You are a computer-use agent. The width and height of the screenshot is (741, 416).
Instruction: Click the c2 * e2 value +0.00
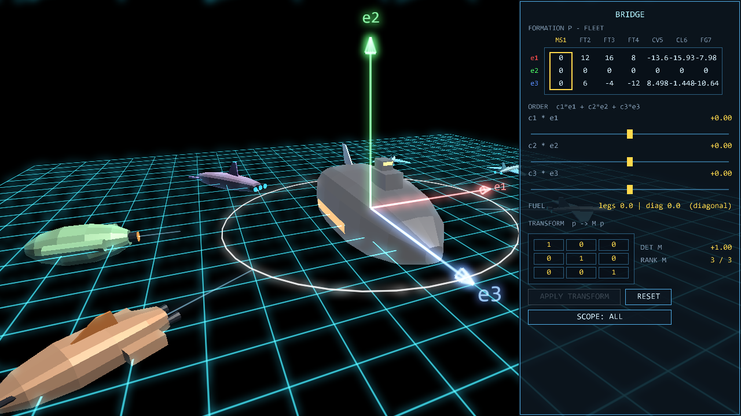point(721,146)
